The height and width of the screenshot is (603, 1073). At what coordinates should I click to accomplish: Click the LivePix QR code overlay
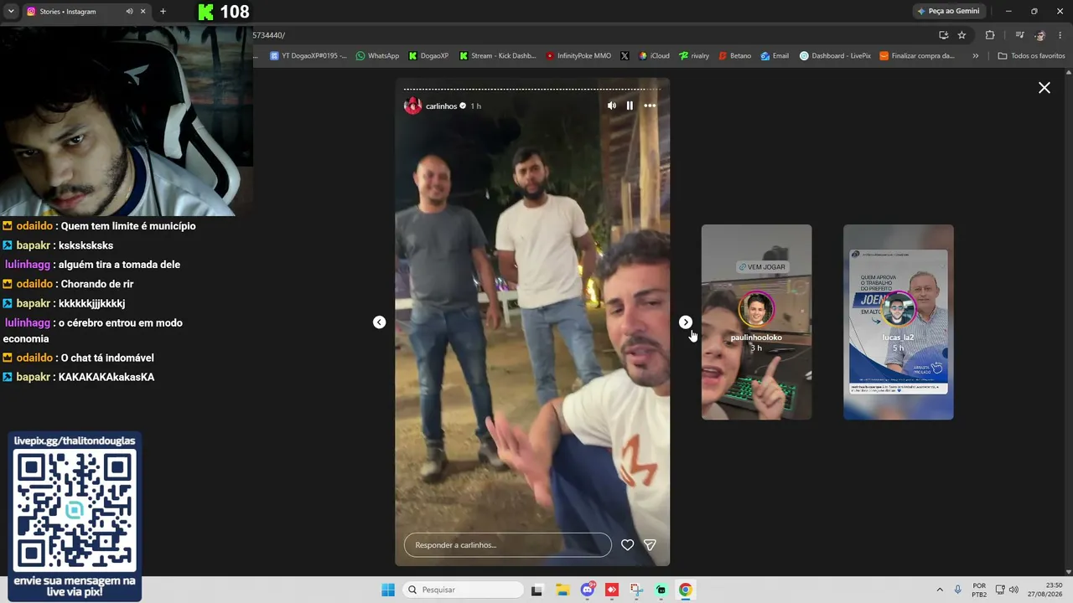pyautogui.click(x=75, y=510)
